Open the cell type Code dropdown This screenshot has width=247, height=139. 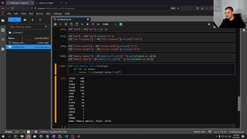coord(110,24)
